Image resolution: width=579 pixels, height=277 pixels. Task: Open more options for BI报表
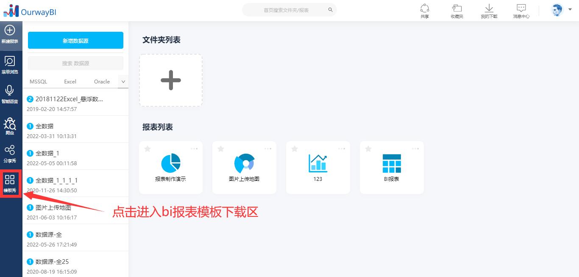click(x=415, y=149)
